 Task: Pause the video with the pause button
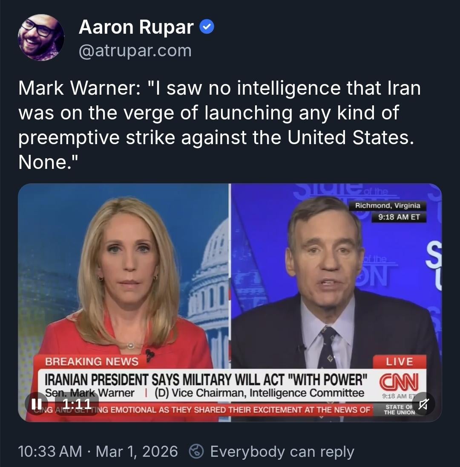pos(37,404)
